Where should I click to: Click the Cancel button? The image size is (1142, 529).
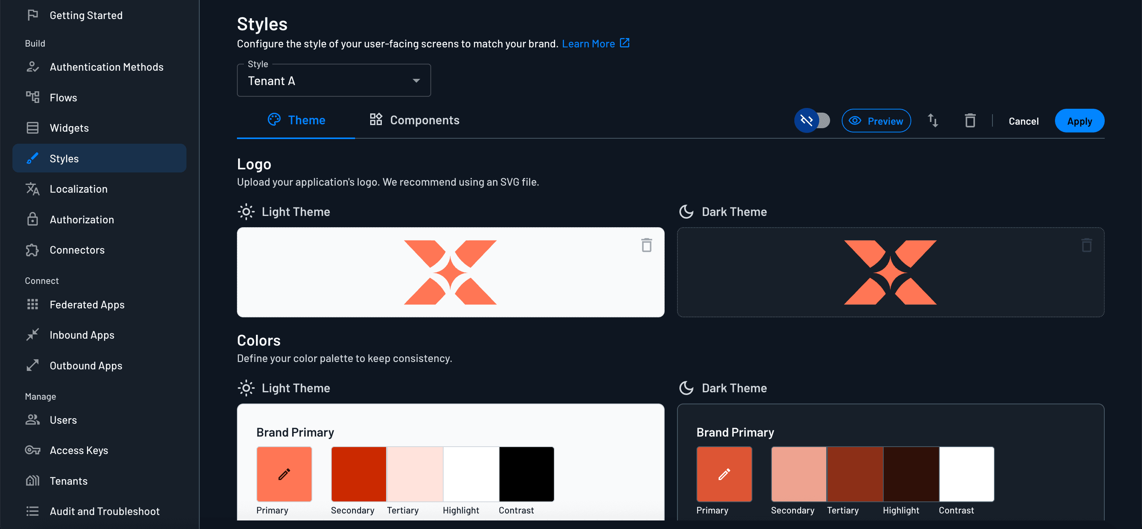1023,121
